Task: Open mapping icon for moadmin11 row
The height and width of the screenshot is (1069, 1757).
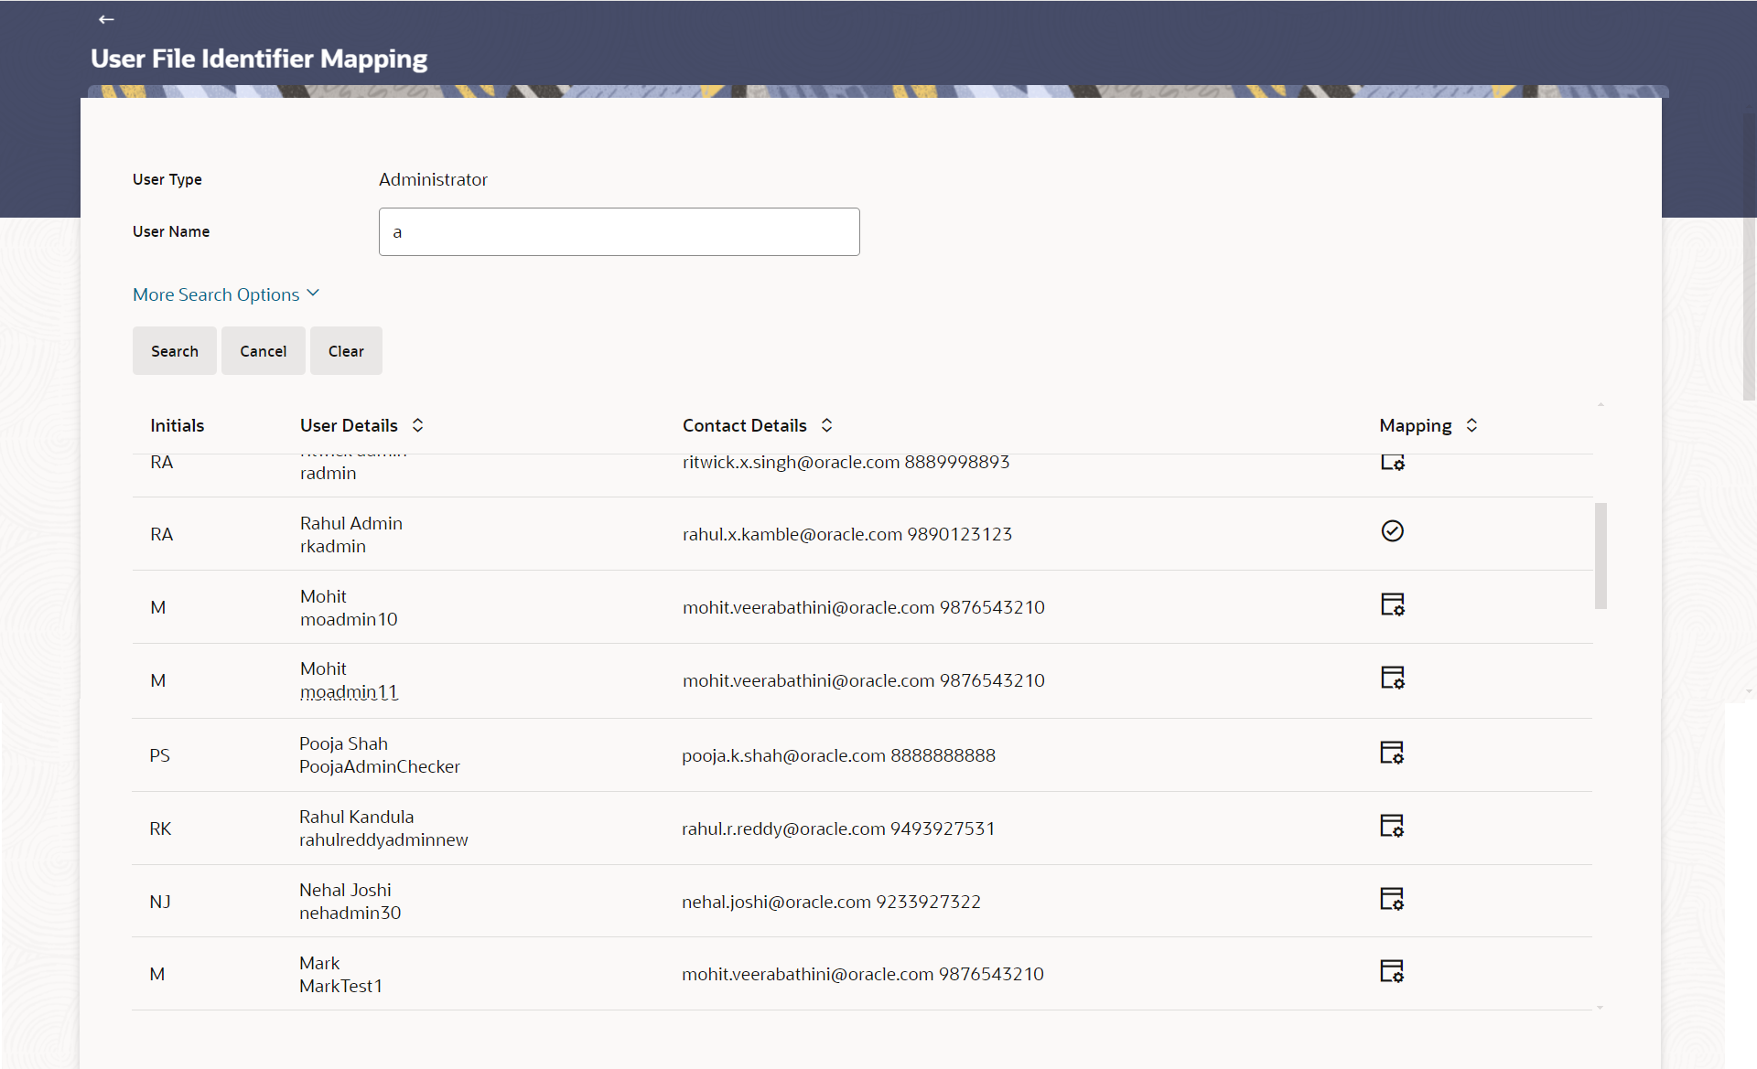Action: 1392,678
